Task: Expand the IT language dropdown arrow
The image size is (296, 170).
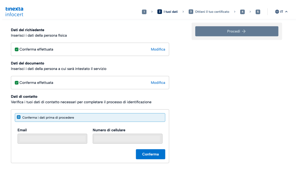Action: (x=286, y=12)
